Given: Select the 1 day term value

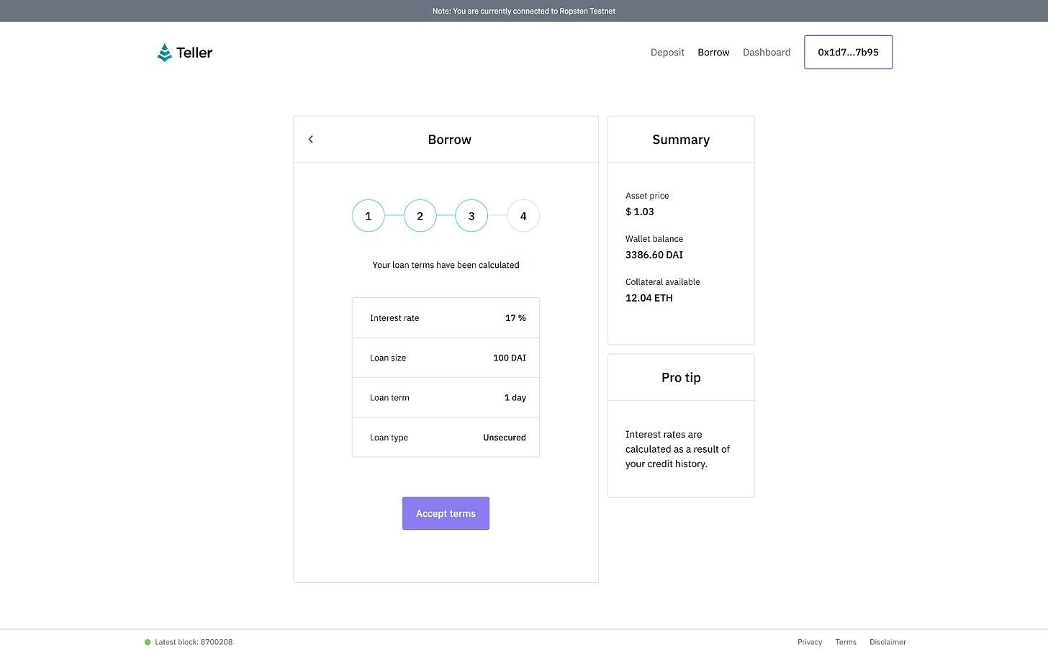Looking at the screenshot, I should pyautogui.click(x=515, y=398).
